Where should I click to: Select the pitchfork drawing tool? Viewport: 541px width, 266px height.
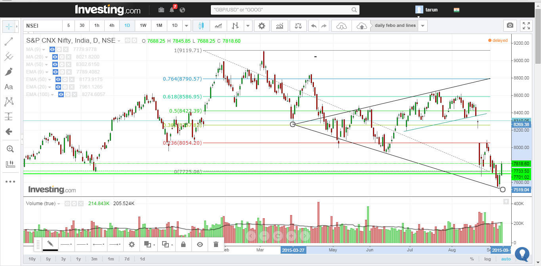[x=9, y=57]
